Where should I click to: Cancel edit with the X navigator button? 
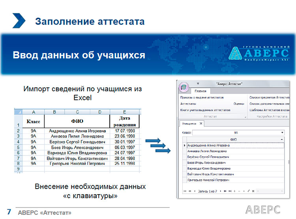[253, 191]
